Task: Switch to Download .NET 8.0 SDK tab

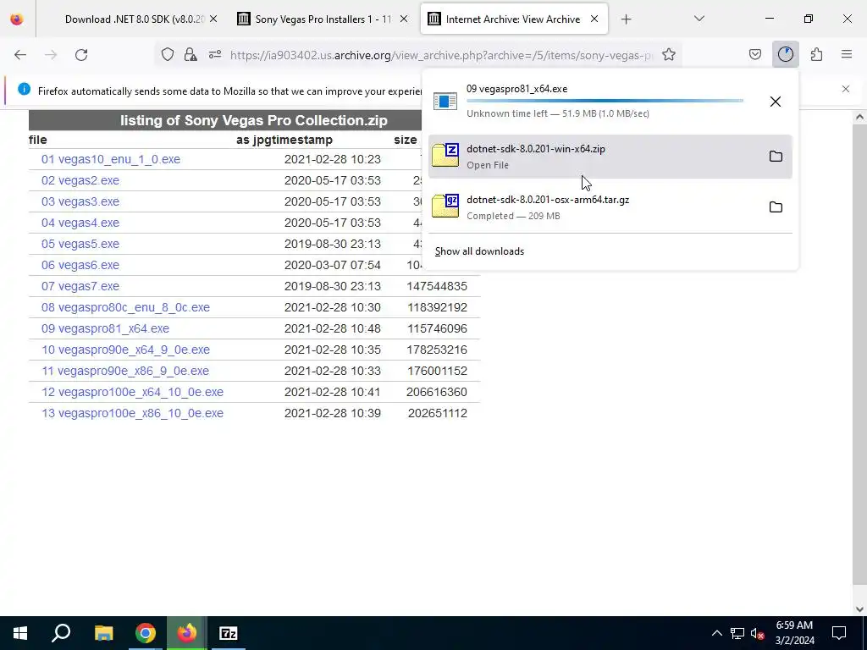Action: tap(135, 19)
